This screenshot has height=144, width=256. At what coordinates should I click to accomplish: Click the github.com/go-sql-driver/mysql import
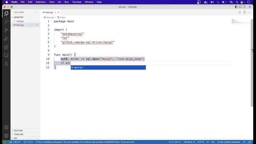(x=87, y=42)
